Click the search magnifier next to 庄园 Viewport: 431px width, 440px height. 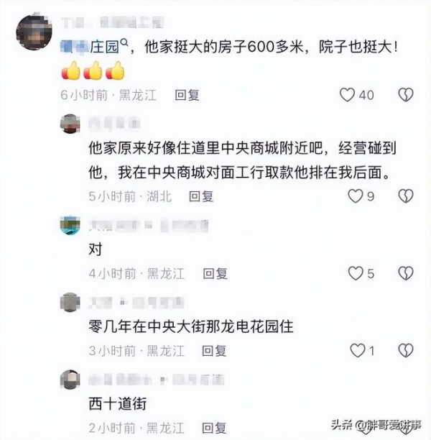pos(124,43)
